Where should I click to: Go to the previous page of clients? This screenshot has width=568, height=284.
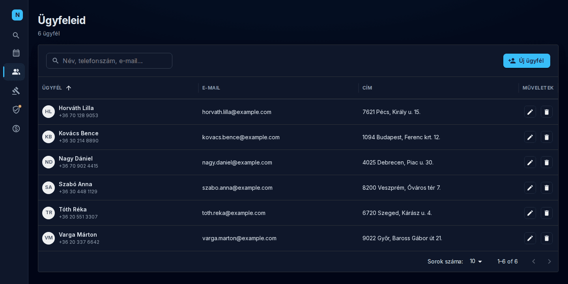(534, 262)
